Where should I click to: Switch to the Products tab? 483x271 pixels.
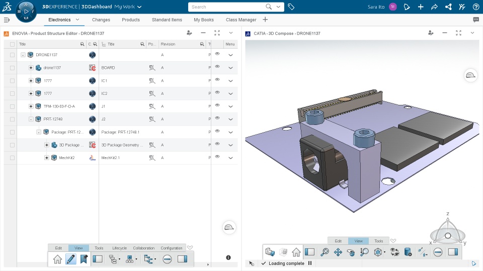tap(131, 20)
